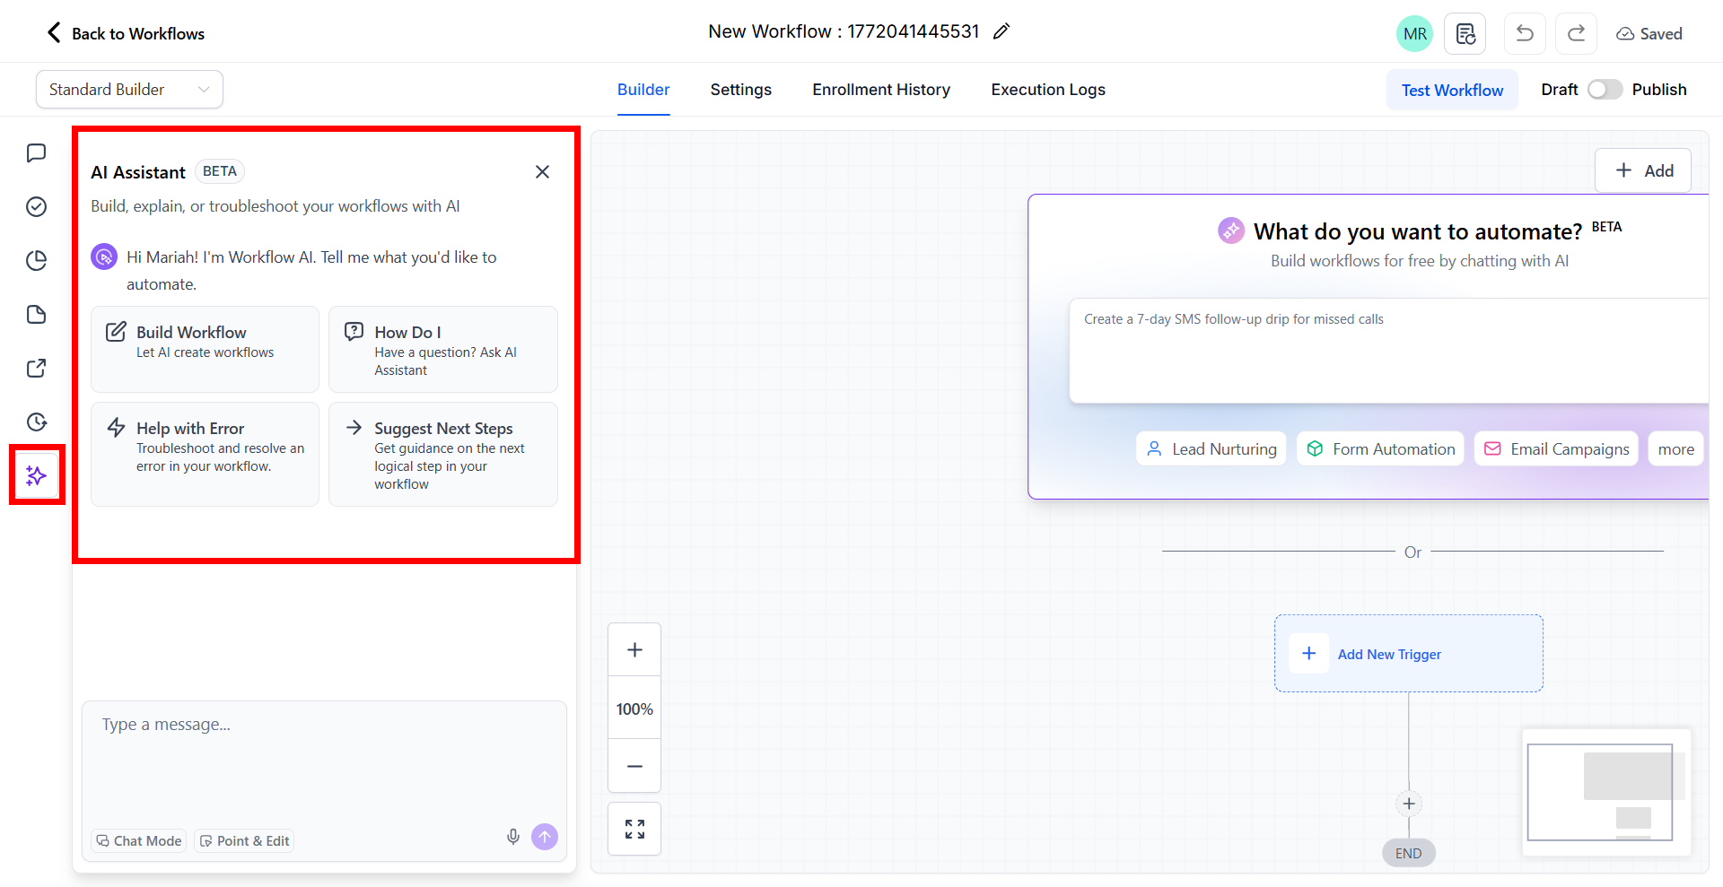Expand the 'more' template options

1675,449
